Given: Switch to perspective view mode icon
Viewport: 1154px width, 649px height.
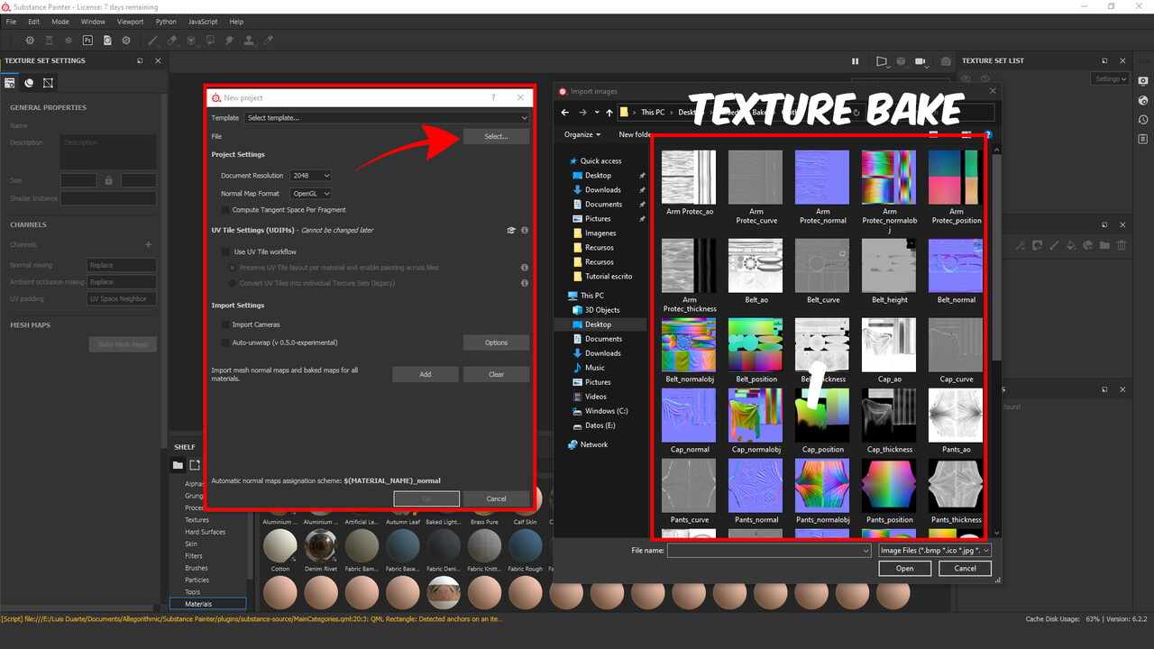Looking at the screenshot, I should (x=883, y=61).
